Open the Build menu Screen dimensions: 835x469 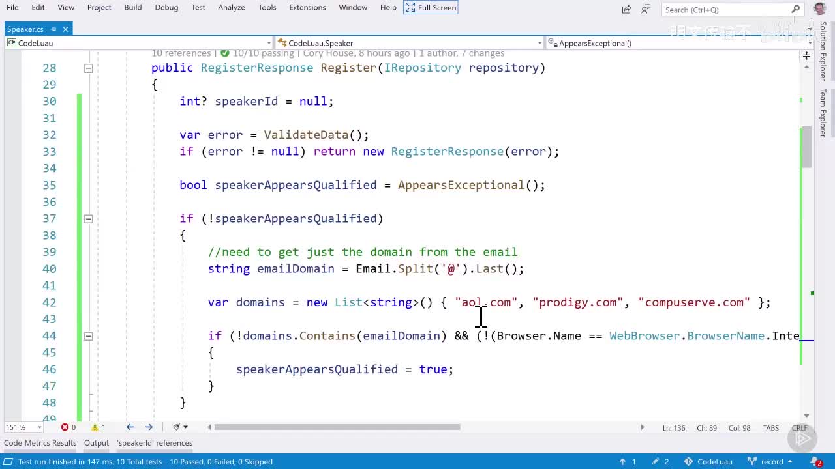pos(133,7)
